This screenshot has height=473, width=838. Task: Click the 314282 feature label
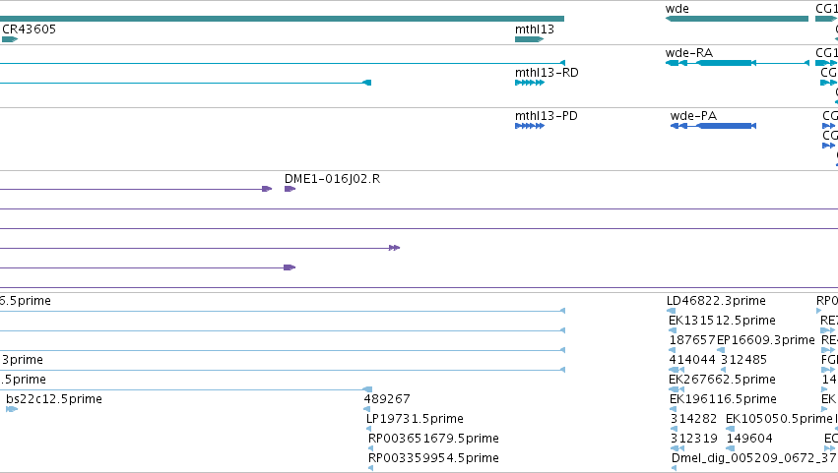pos(693,419)
